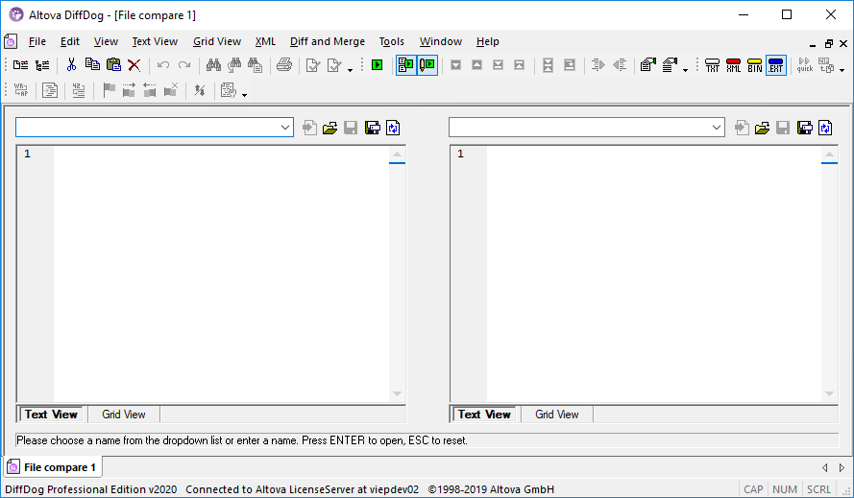Open the Text View menu
The width and height of the screenshot is (854, 498).
[x=155, y=41]
